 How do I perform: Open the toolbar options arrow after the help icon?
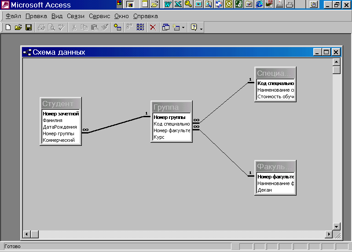click(x=201, y=29)
